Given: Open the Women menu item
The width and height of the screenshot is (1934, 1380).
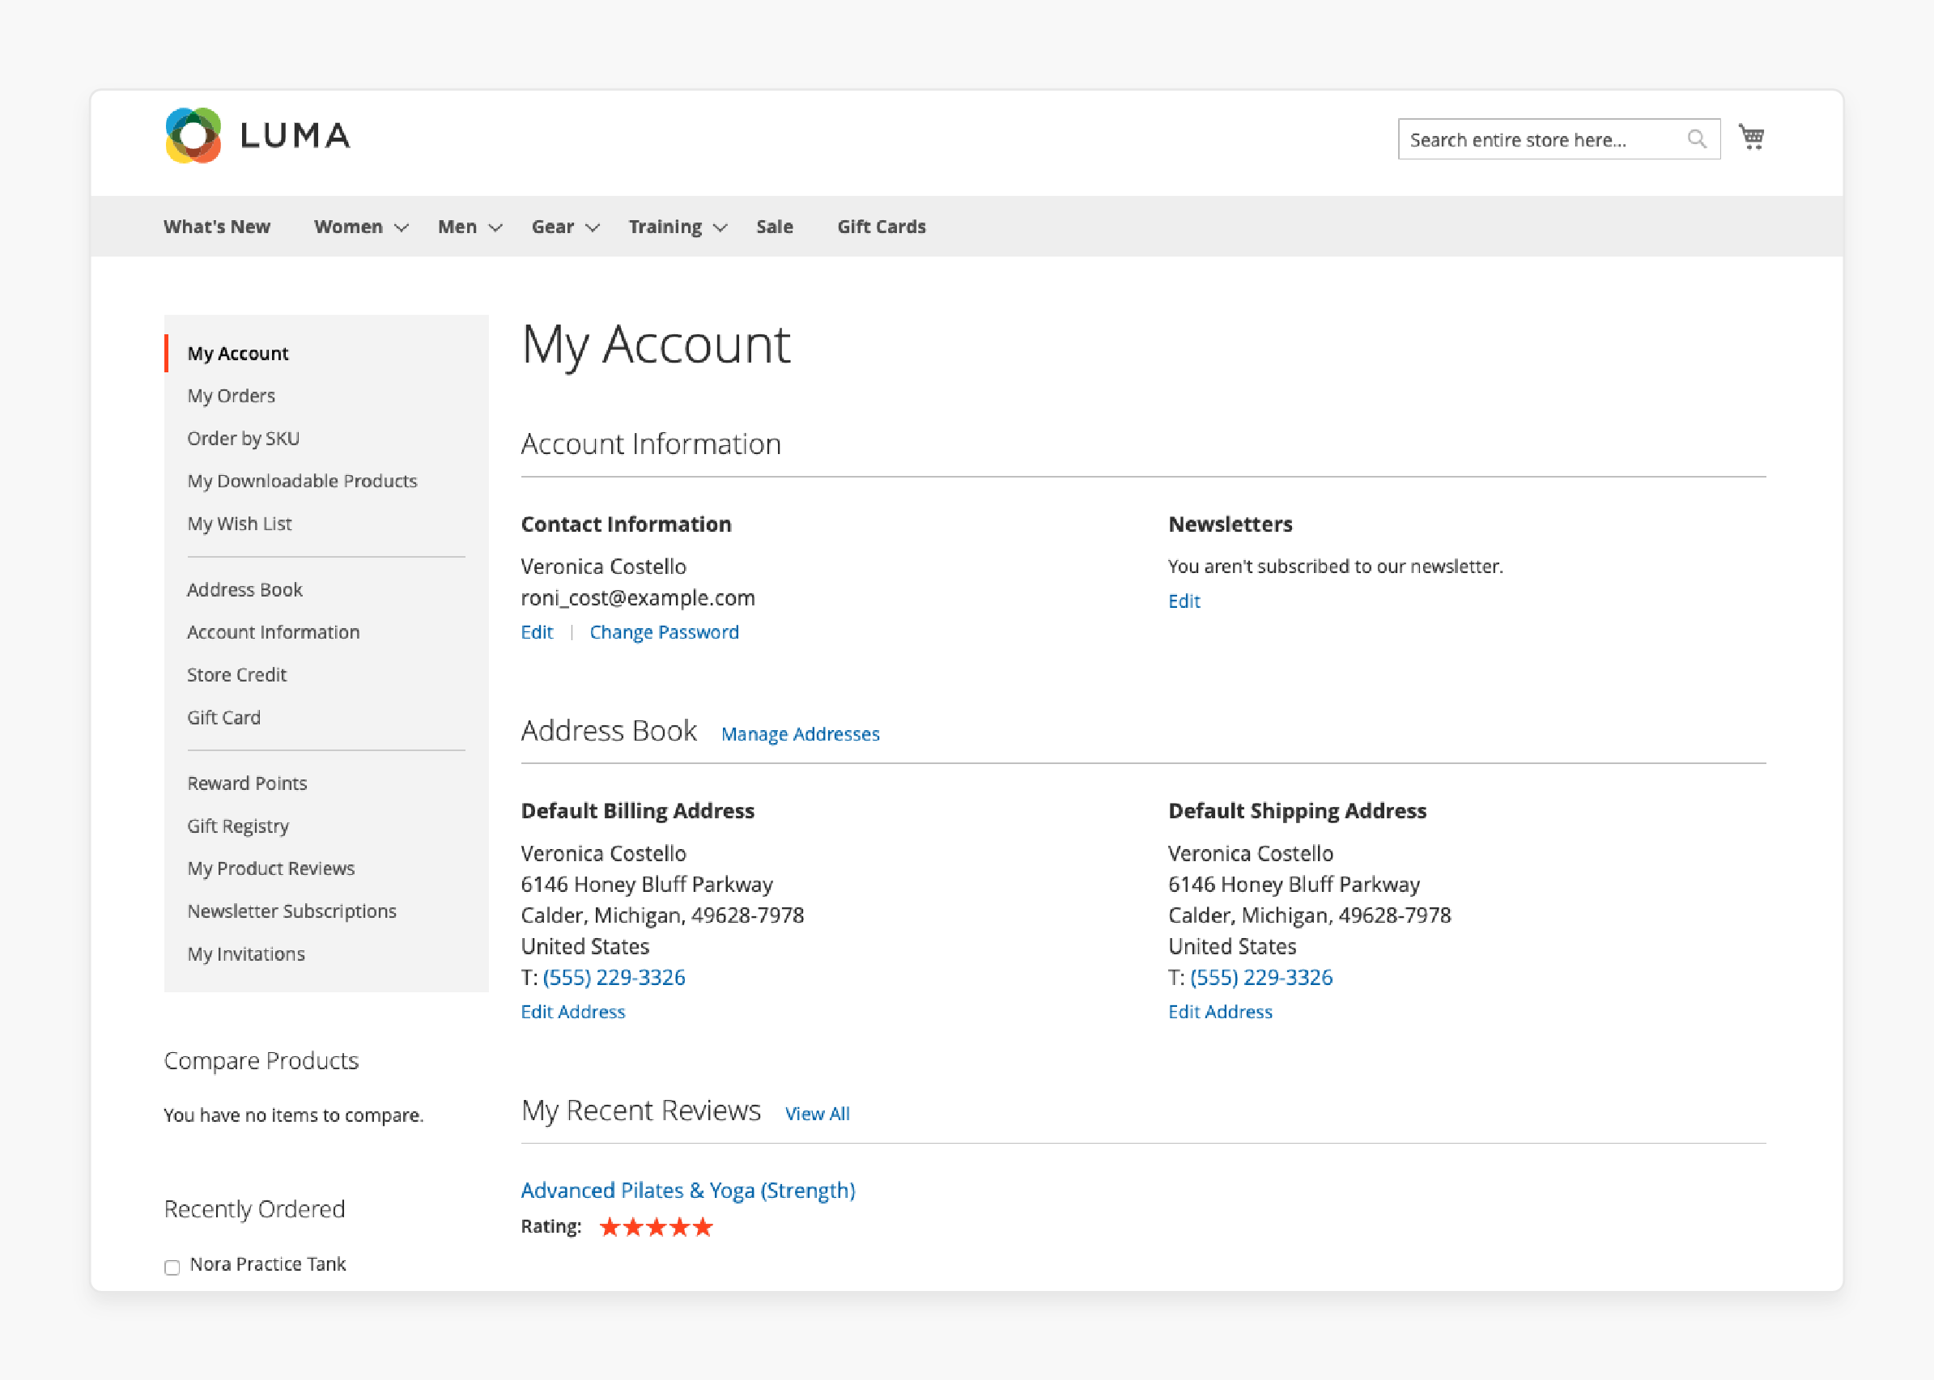Looking at the screenshot, I should [348, 227].
